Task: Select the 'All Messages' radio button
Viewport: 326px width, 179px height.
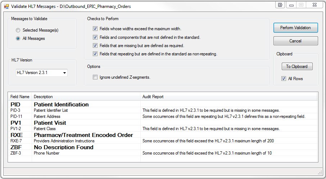Action: (18, 38)
